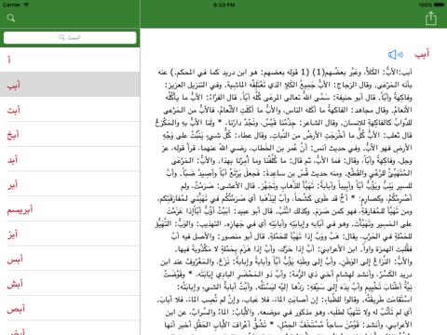Open the أبش word entry
The width and height of the screenshot is (447, 335).
(x=70, y=283)
